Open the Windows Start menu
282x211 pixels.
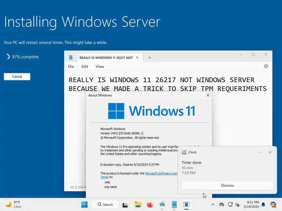tap(84, 204)
